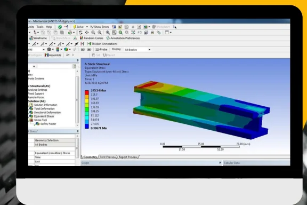Click the Geometry Selection details cell

tap(54, 140)
